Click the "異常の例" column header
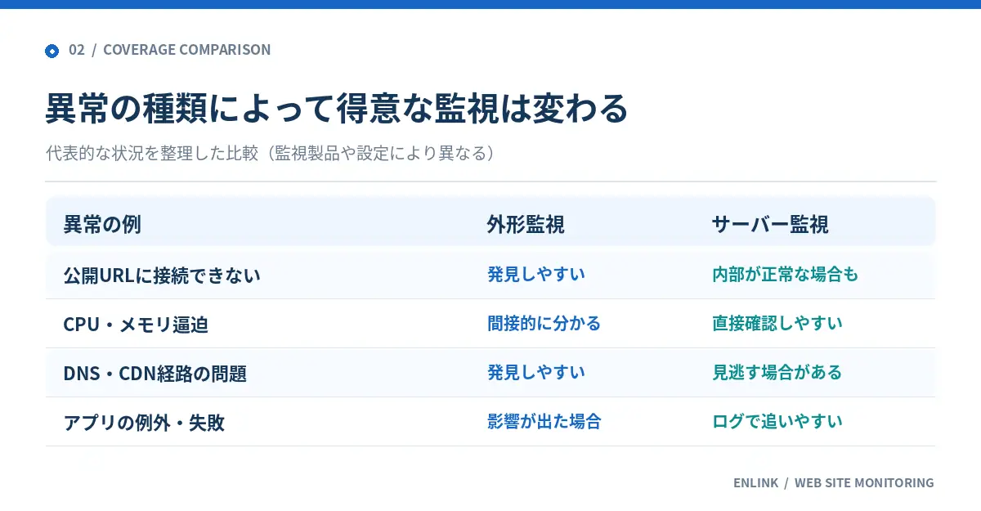 pos(102,224)
